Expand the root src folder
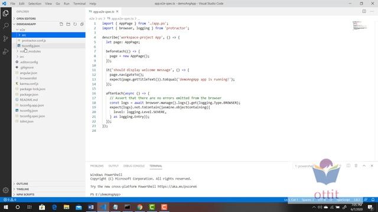The width and height of the screenshot is (378, 212). (x=48, y=57)
